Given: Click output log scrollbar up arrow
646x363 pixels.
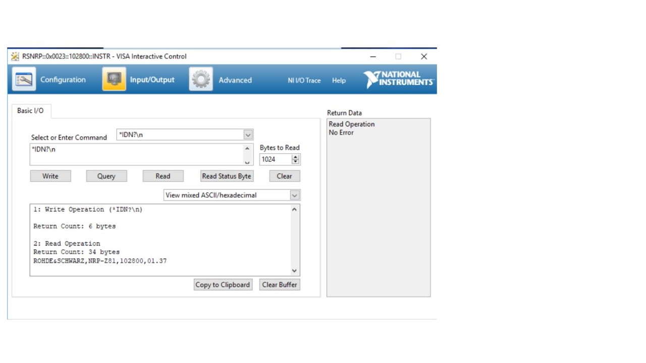Looking at the screenshot, I should [x=295, y=209].
